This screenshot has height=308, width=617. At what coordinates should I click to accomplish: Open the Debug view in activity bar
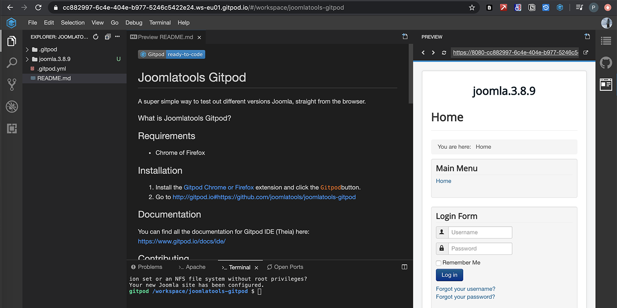click(x=12, y=106)
